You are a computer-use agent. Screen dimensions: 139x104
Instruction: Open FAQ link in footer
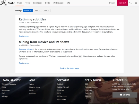tap(3, 93)
